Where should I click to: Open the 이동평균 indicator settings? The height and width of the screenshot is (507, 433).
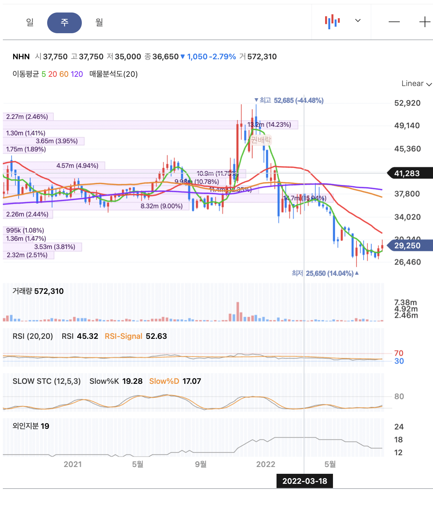pyautogui.click(x=26, y=74)
